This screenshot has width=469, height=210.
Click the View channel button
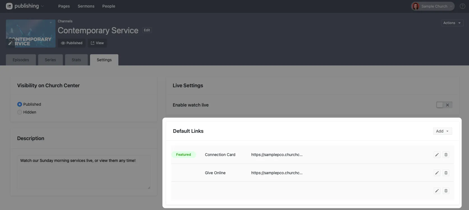[97, 43]
